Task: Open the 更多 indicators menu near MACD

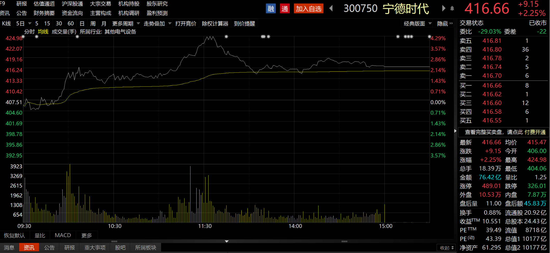Action: click(x=87, y=235)
